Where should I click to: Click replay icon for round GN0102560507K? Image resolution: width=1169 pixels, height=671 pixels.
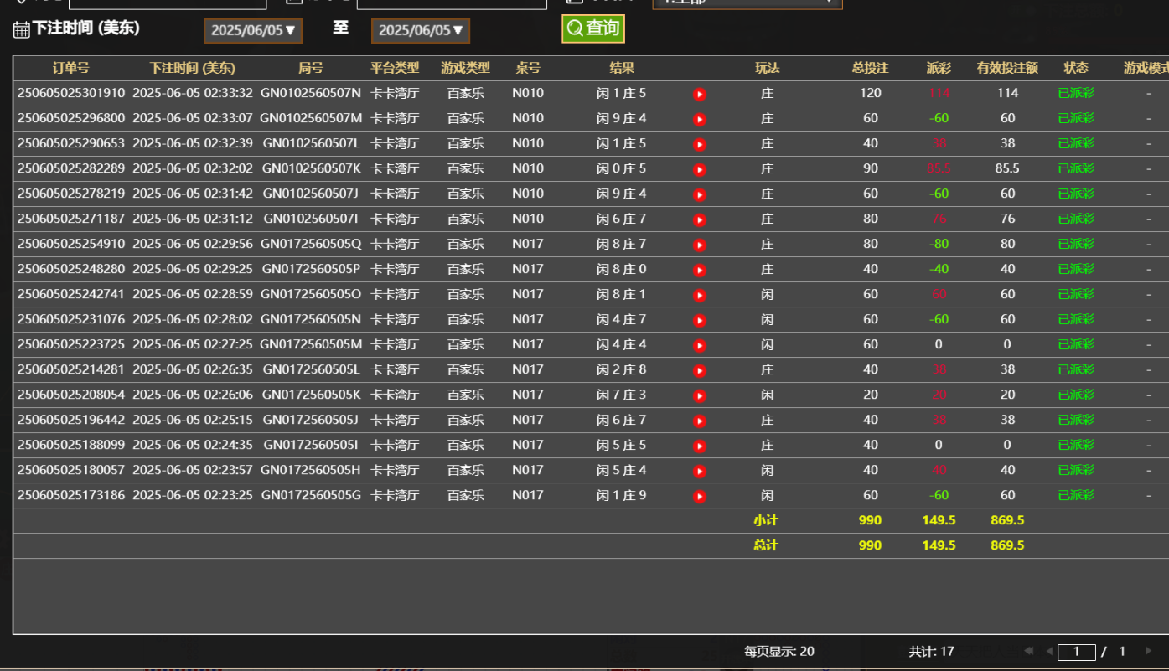click(x=700, y=169)
